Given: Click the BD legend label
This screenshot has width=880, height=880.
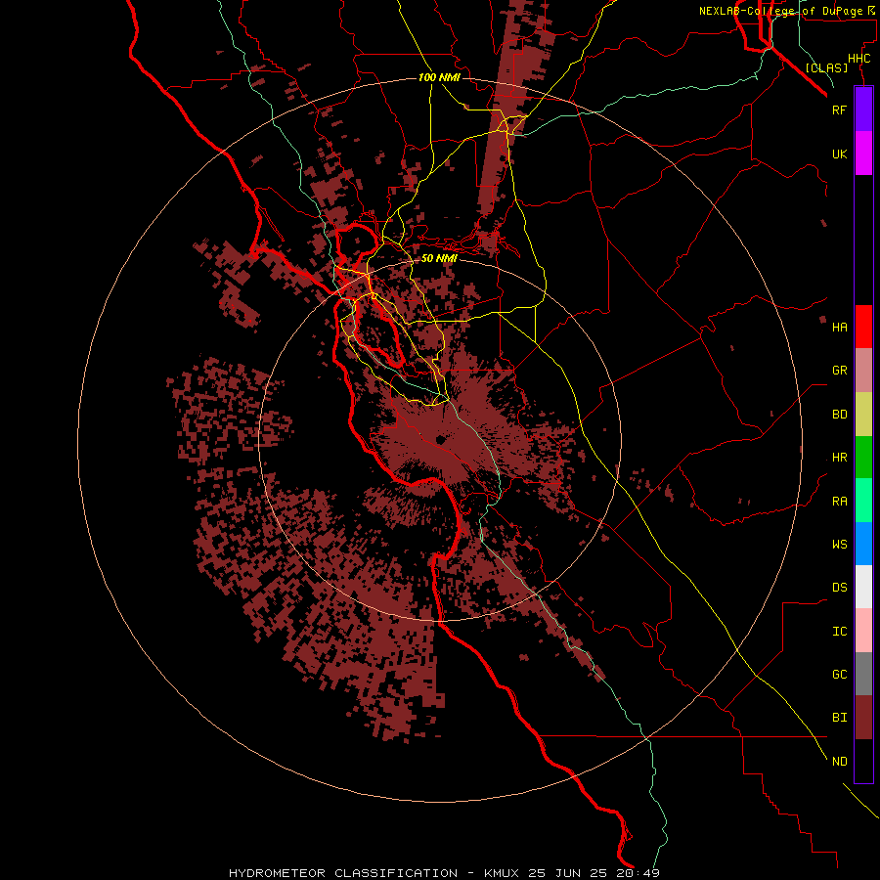Looking at the screenshot, I should pos(839,415).
